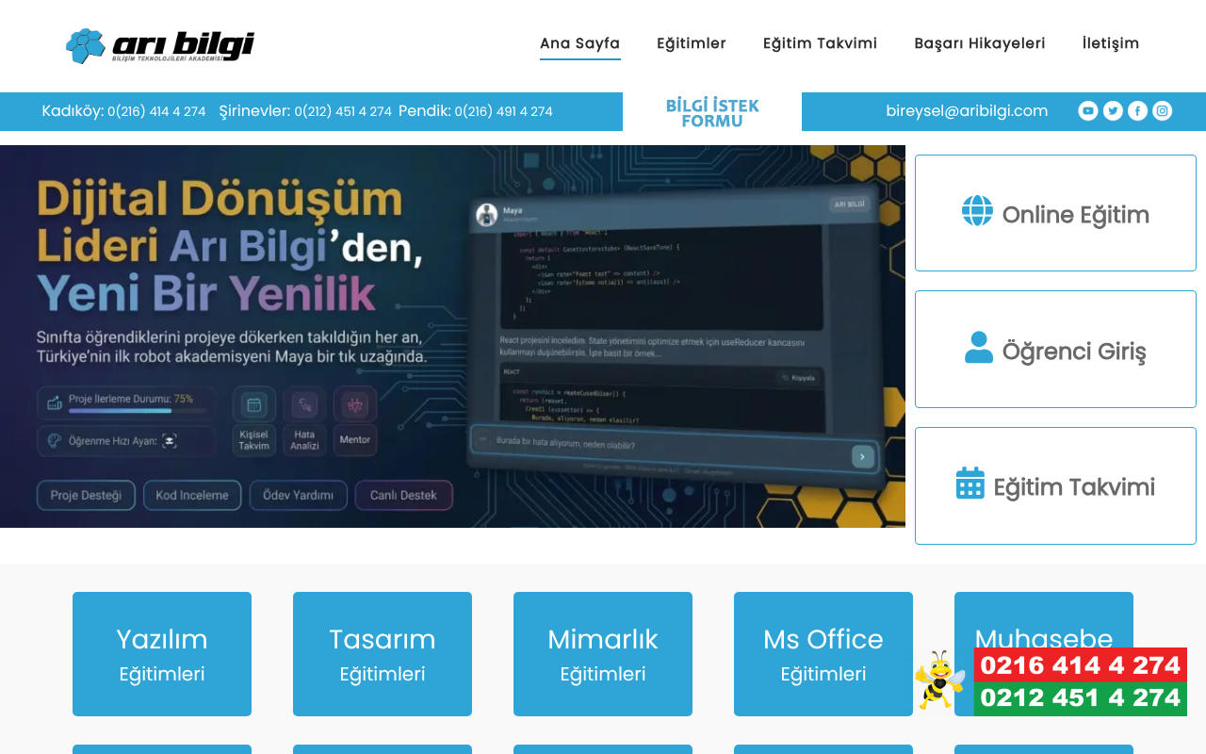Click the Arı Bilgi logo

160,45
